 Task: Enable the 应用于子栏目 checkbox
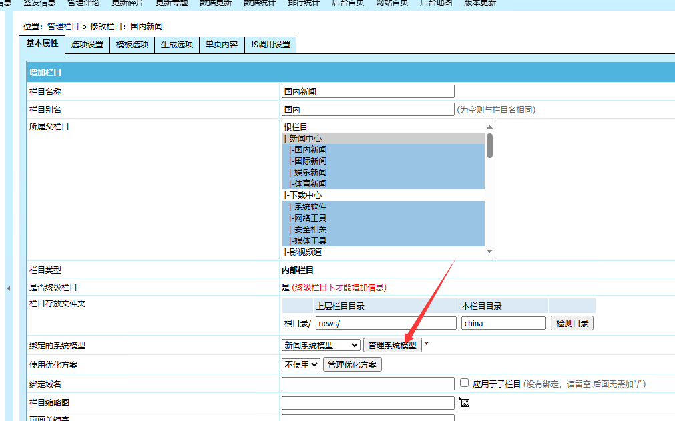coord(465,383)
